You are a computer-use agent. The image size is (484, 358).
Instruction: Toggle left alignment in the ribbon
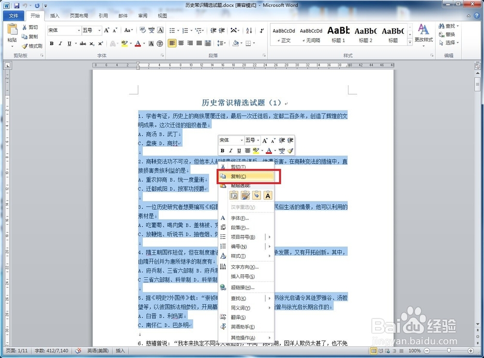coord(172,43)
